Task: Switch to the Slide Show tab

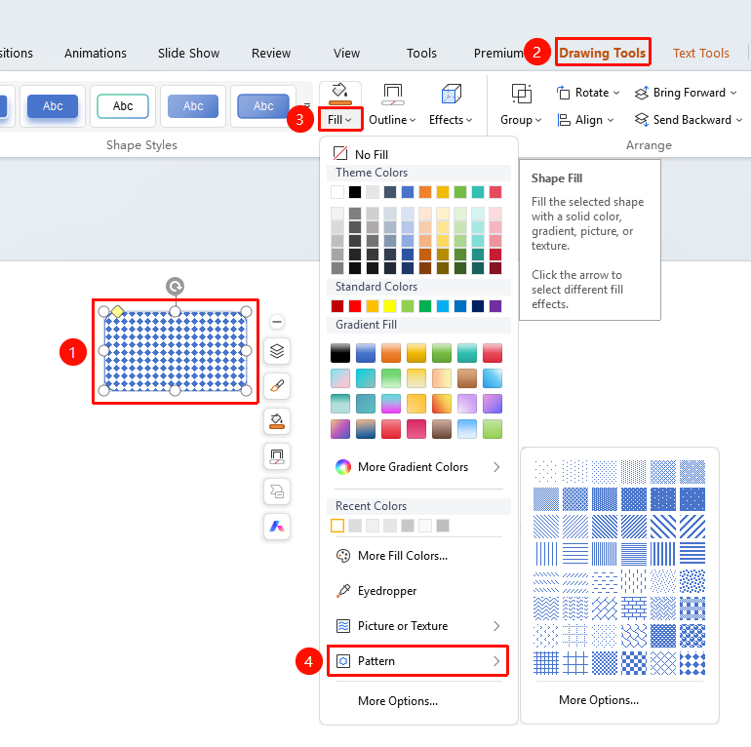Action: [x=188, y=54]
